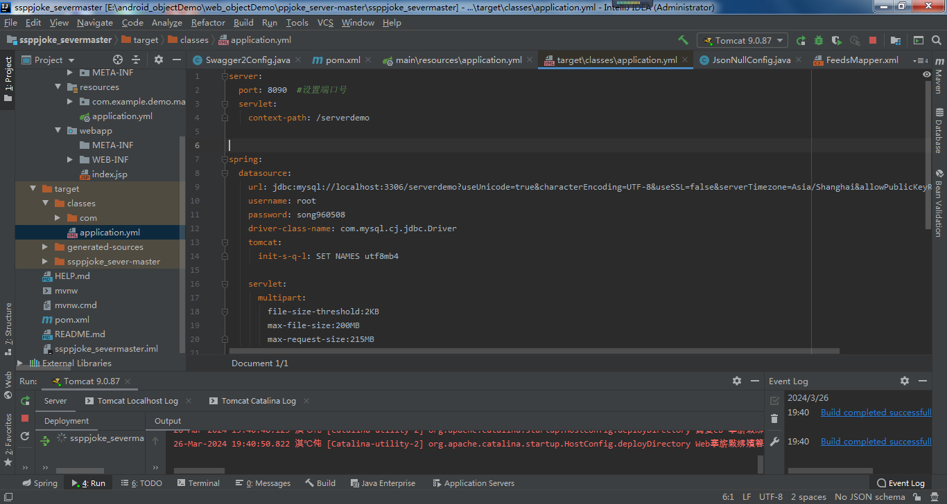The height and width of the screenshot is (504, 947).
Task: Click second Build completed successfully link
Action: (876, 442)
